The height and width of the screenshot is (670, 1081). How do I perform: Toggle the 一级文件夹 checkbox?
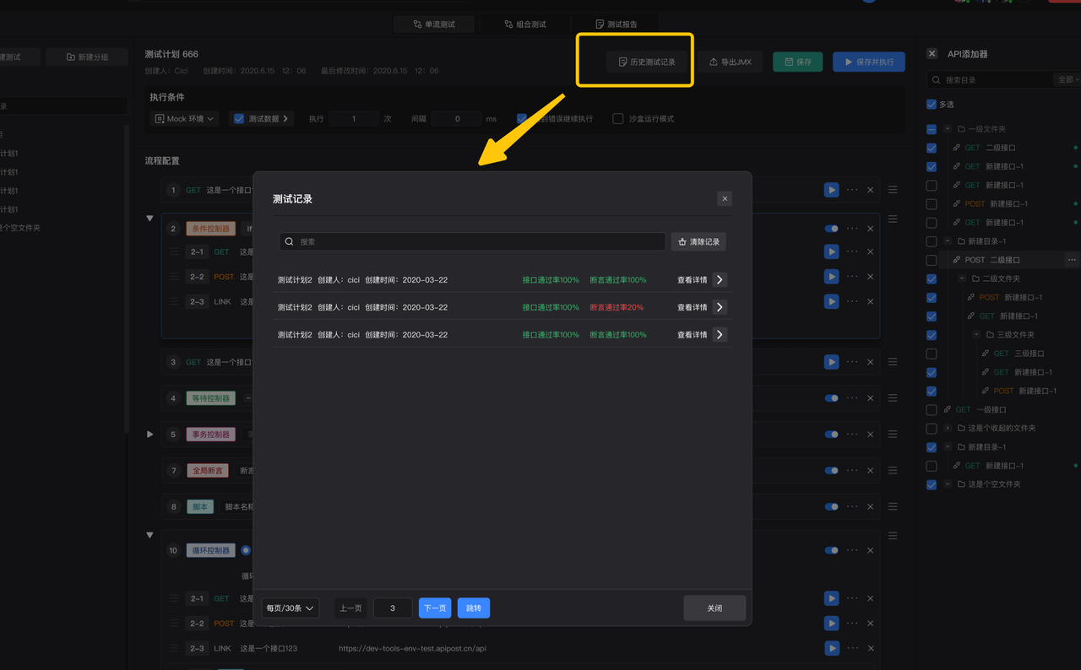[932, 129]
